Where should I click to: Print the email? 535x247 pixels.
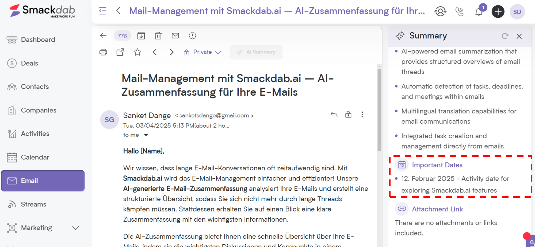point(103,52)
